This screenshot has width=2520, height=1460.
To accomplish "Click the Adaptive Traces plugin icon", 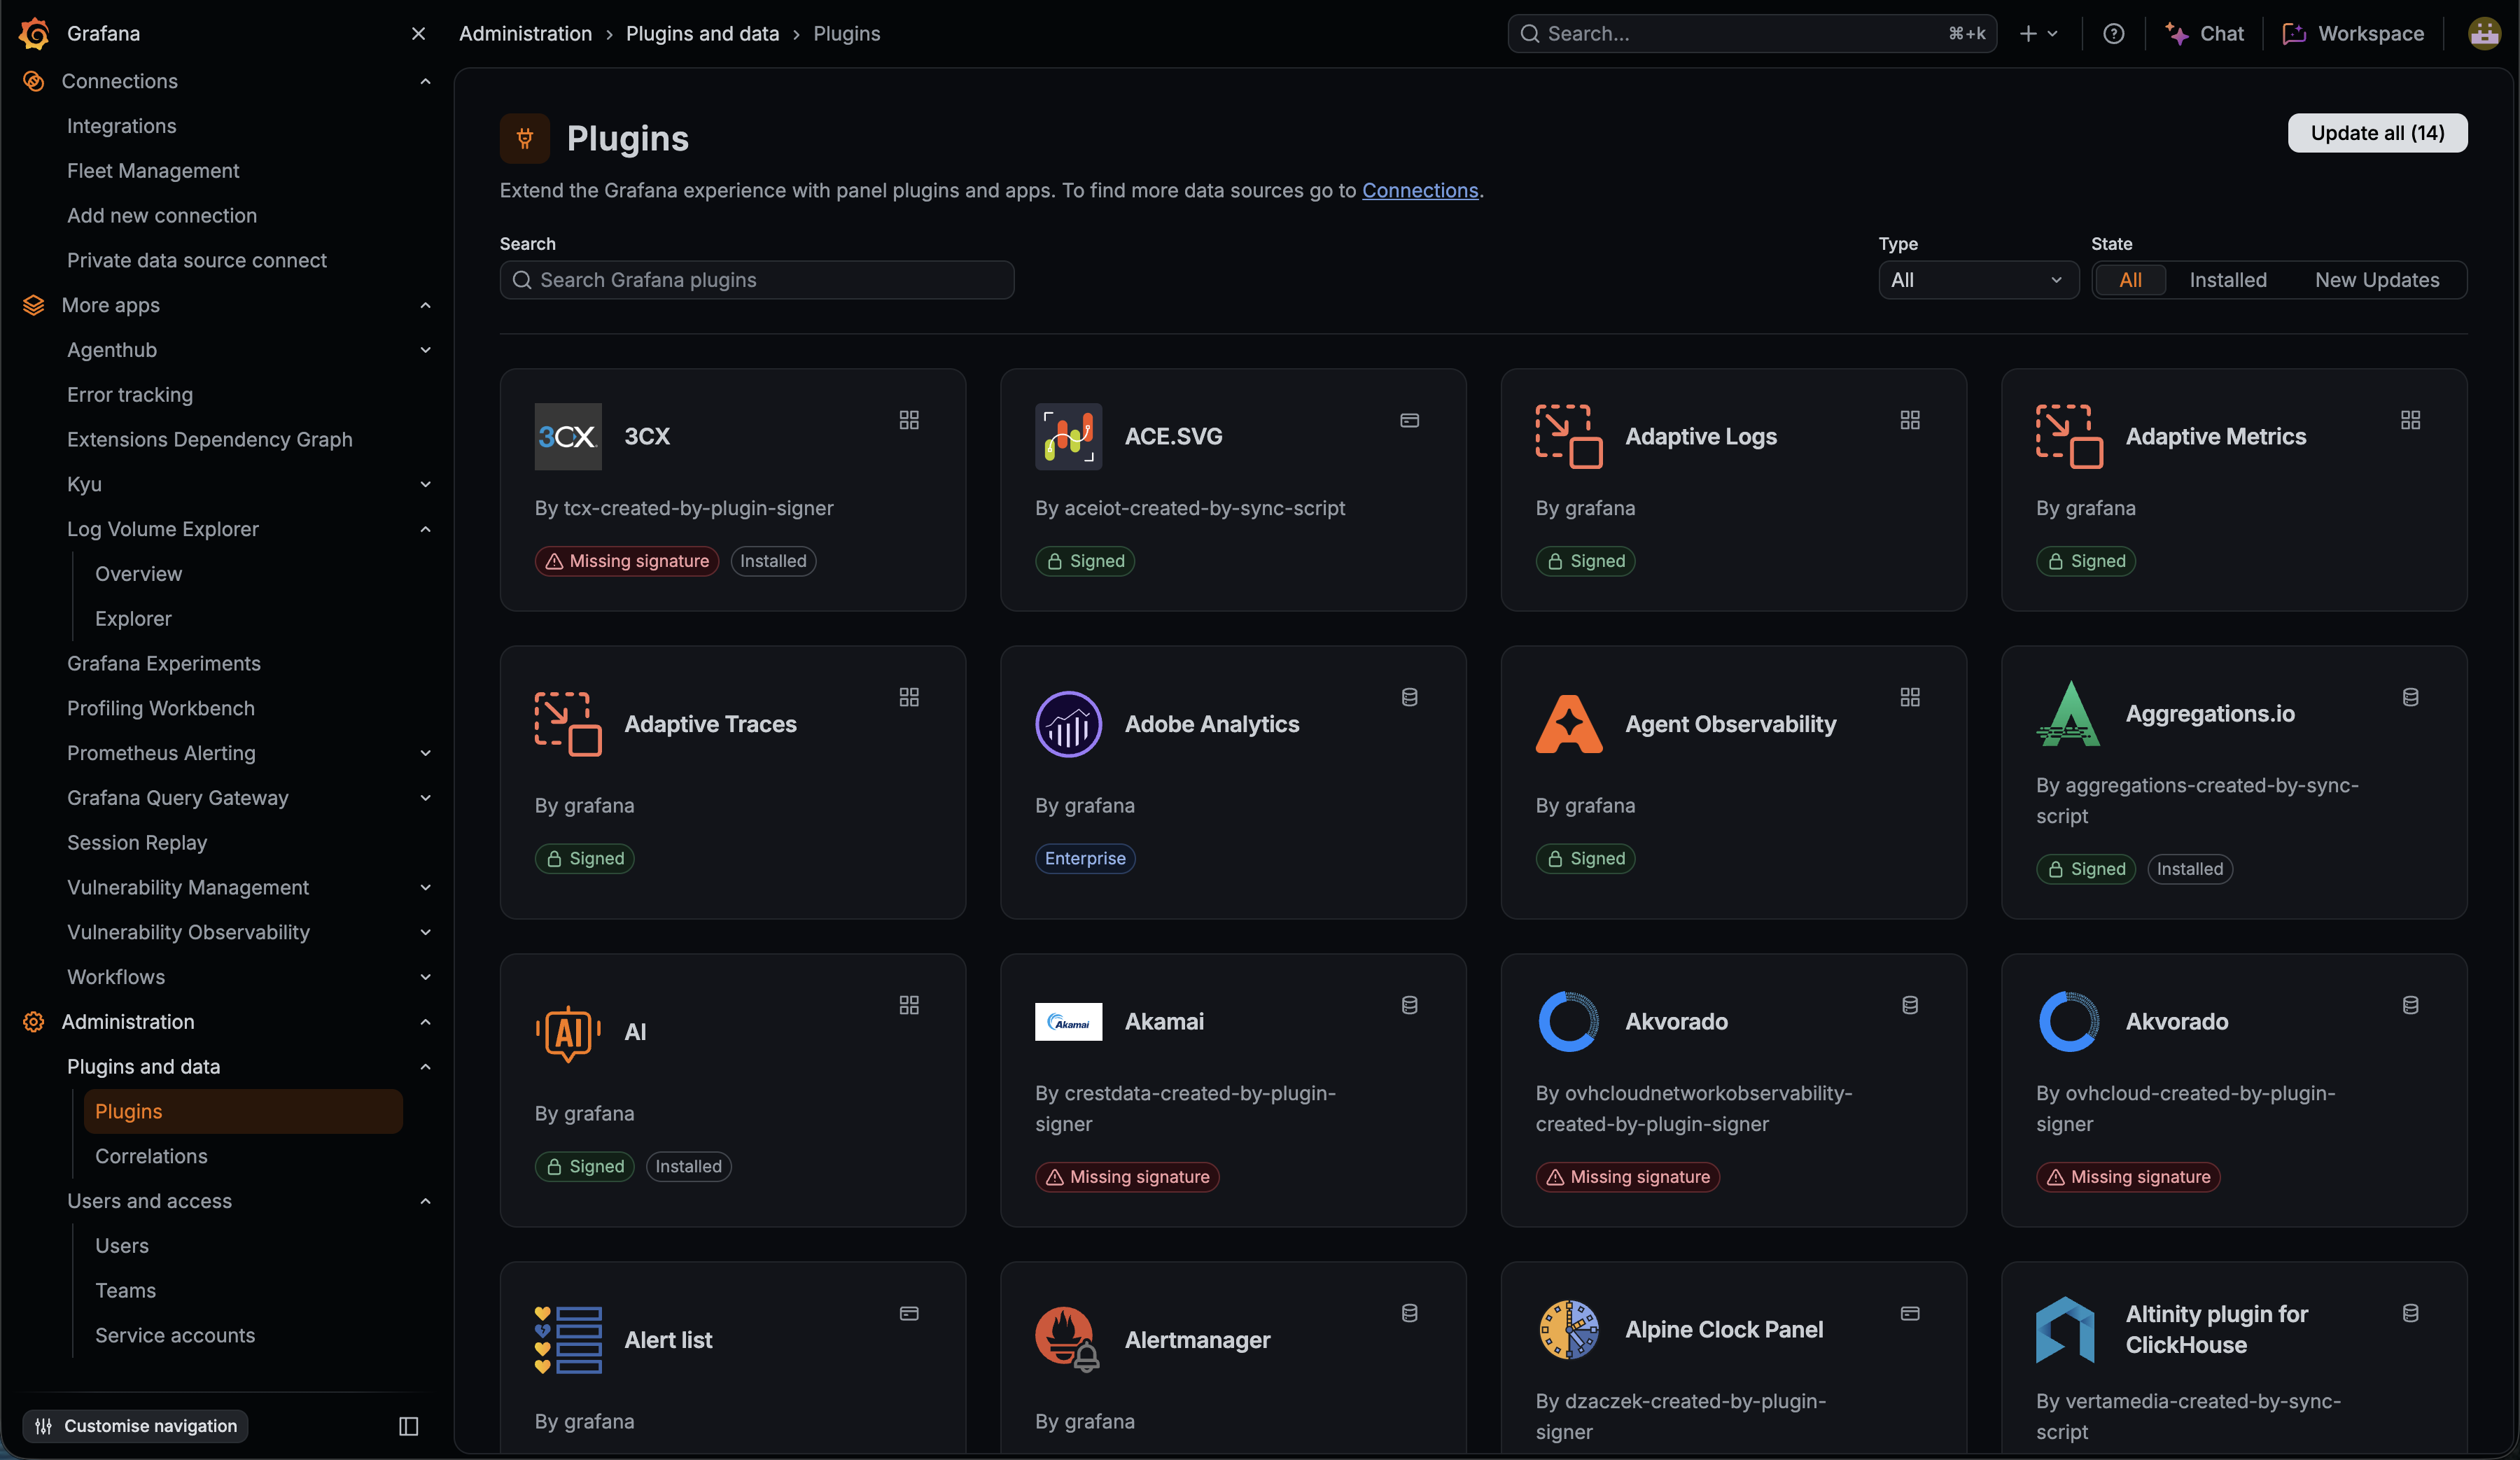I will click(x=568, y=724).
